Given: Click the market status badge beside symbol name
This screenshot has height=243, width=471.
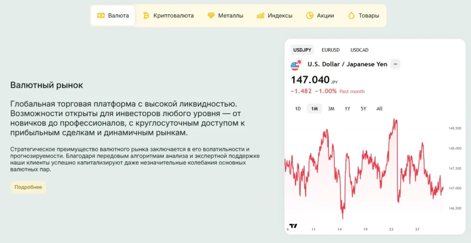Looking at the screenshot, I should pyautogui.click(x=395, y=64).
